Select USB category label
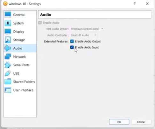This screenshot has width=155, height=129. [16, 73]
